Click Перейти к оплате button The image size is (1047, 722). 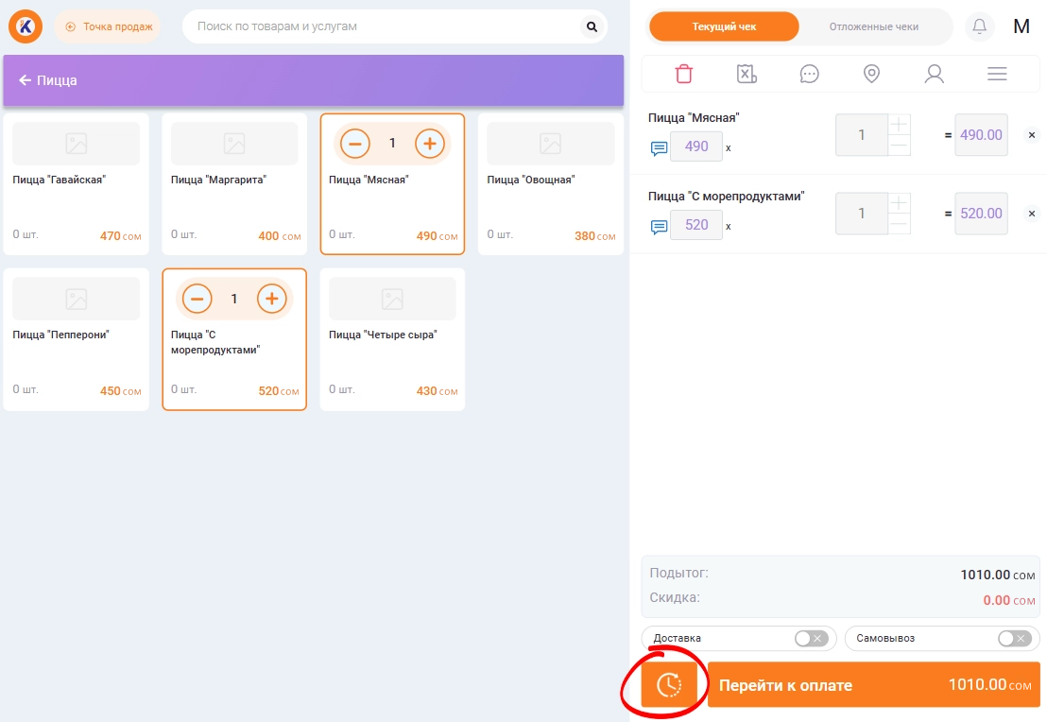pos(873,684)
